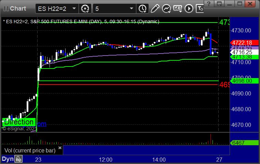Select the pencil drawing tools icon
Image resolution: width=260 pixels, height=164 pixels.
coord(155,9)
